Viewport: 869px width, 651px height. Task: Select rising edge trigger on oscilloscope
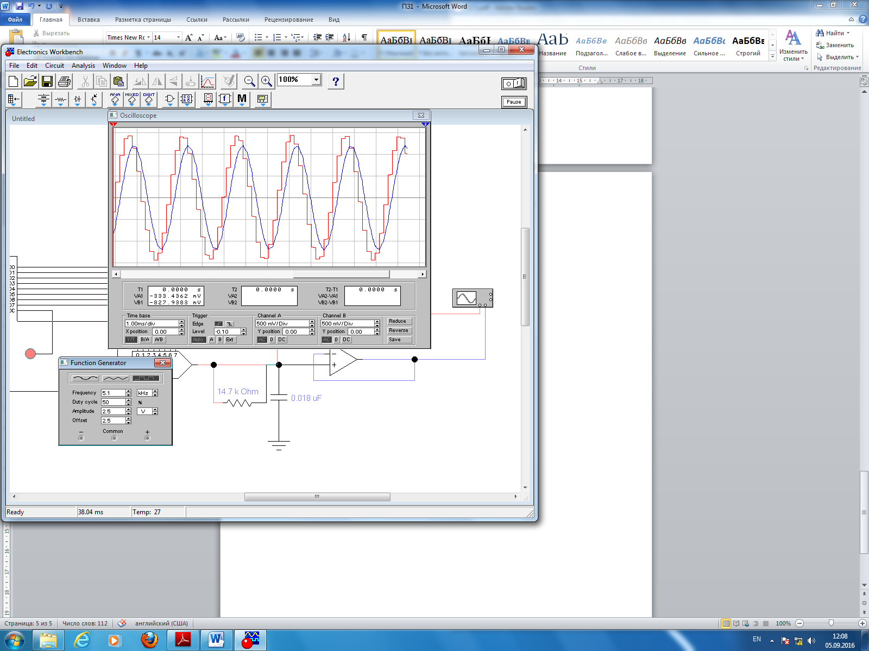[x=218, y=324]
